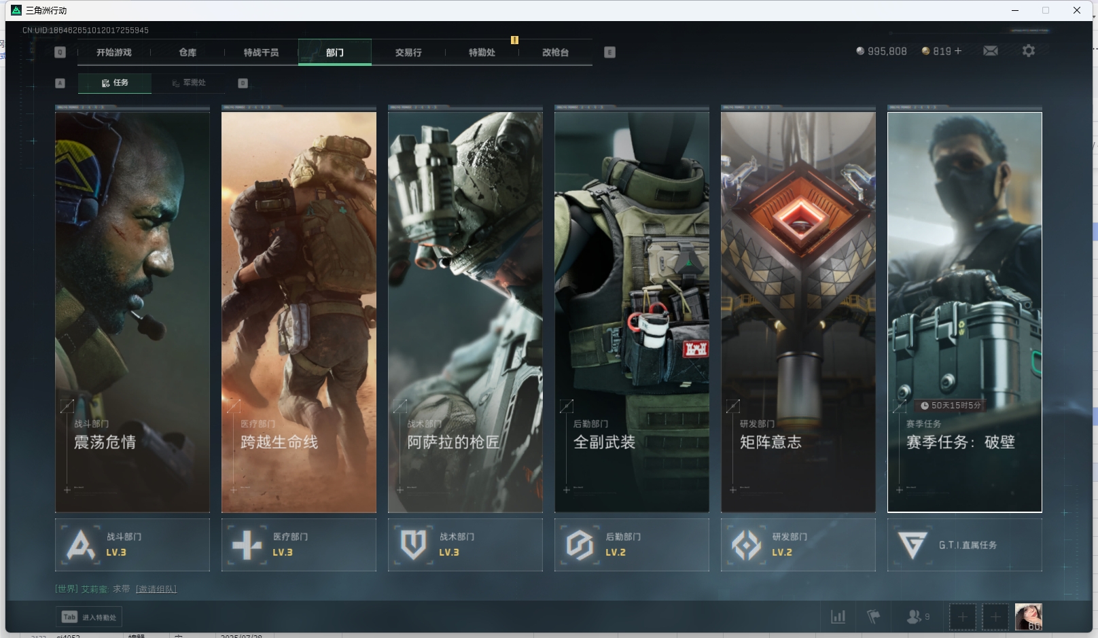
Task: Open the friends list icon showing 9
Action: 918,617
